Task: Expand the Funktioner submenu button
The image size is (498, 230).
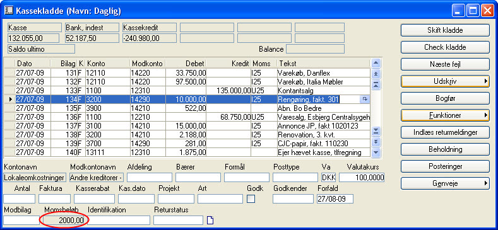Action: [445, 115]
